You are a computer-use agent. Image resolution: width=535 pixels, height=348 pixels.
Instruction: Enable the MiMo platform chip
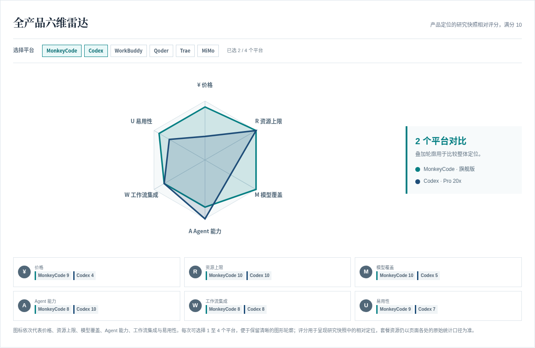coord(208,51)
